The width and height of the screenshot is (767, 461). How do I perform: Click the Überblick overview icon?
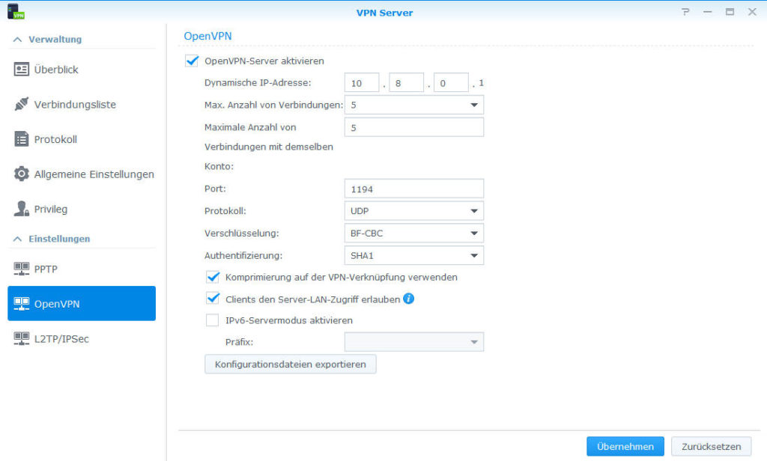point(21,70)
